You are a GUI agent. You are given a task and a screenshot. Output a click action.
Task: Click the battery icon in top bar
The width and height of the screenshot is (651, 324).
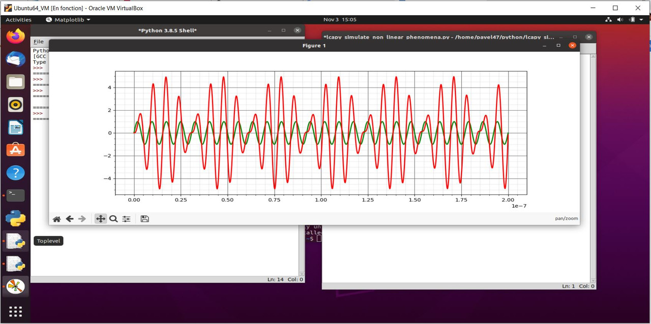(633, 20)
